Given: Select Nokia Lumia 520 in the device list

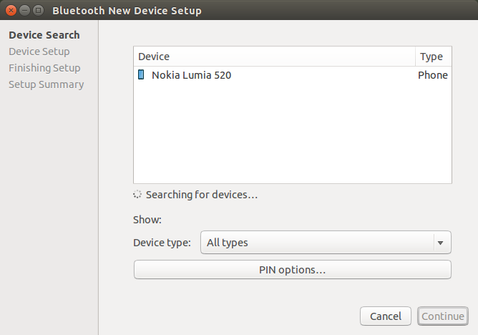Looking at the screenshot, I should pyautogui.click(x=191, y=75).
